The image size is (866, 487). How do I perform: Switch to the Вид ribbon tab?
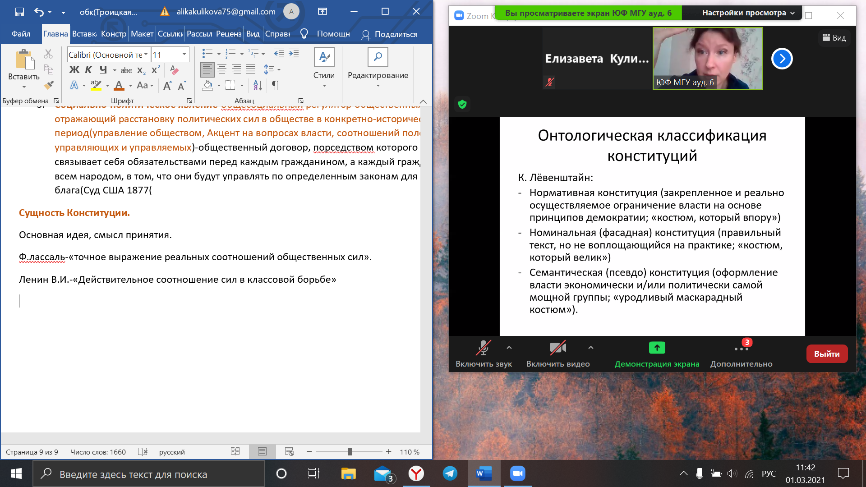click(x=253, y=34)
